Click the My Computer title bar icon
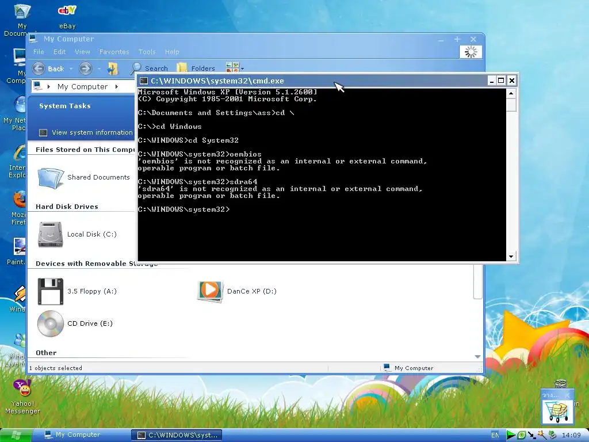 (33, 39)
